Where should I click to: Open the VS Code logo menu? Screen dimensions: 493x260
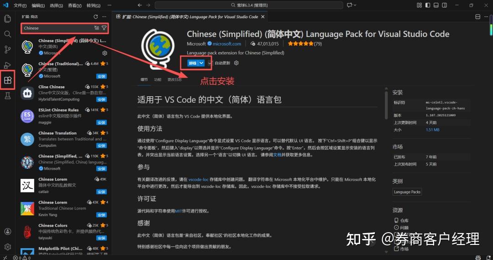point(5,5)
